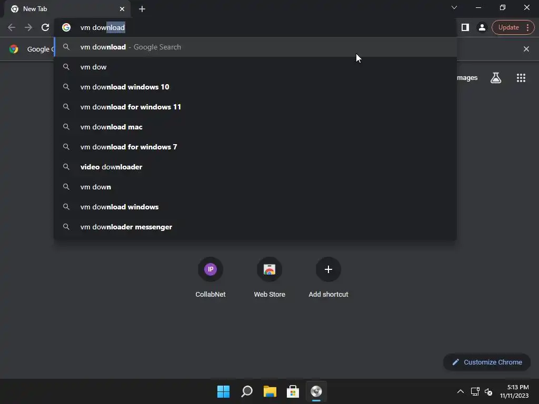Open the Google apps grid
The height and width of the screenshot is (404, 539).
tap(521, 78)
